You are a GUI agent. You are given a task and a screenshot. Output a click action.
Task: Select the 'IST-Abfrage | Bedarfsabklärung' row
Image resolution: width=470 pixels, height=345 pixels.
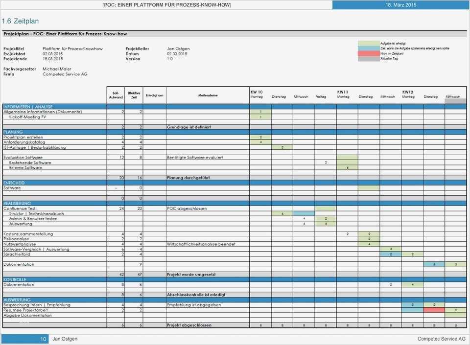235,147
